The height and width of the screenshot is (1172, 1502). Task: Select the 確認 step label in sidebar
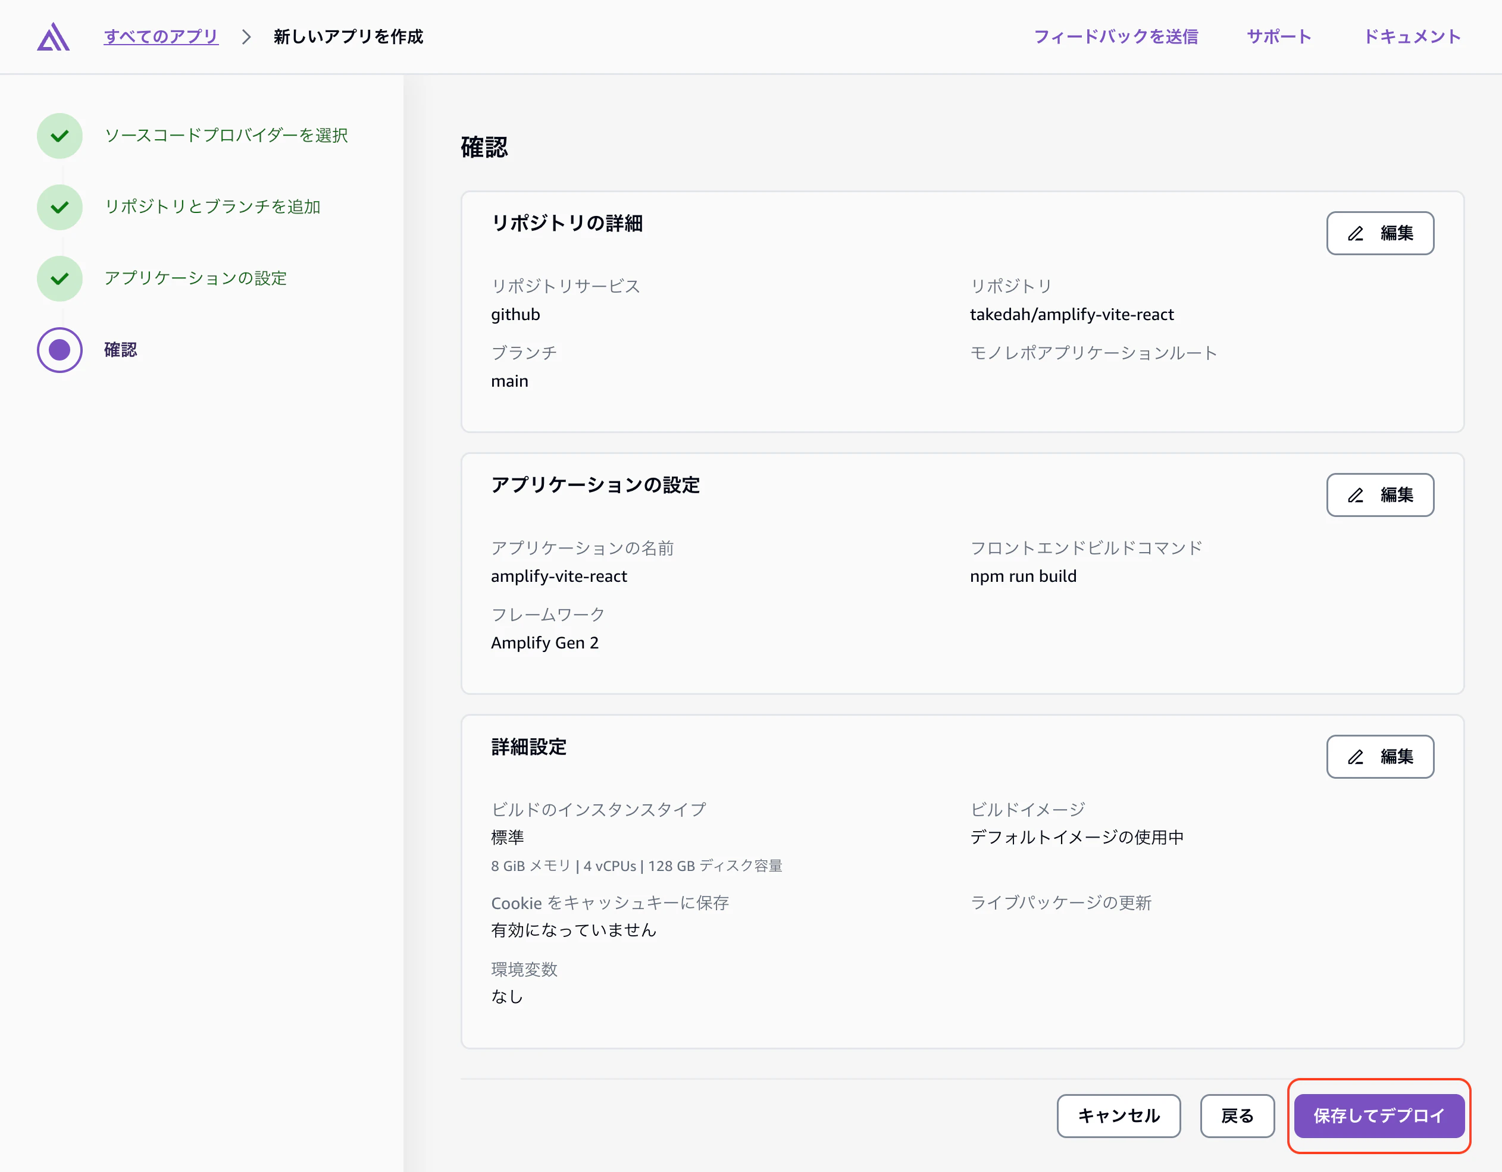pyautogui.click(x=120, y=350)
